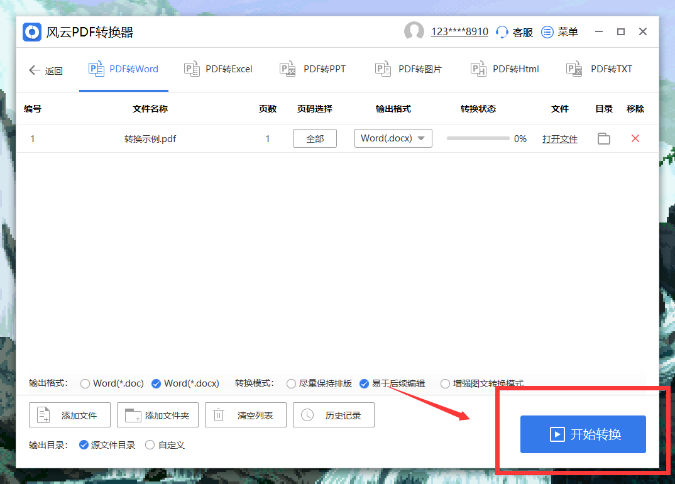Screen dimensions: 675x484
Task: Switch to PDF转PPT tab
Action: point(312,69)
